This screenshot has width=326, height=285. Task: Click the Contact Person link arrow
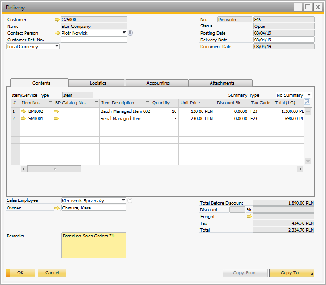57,33
